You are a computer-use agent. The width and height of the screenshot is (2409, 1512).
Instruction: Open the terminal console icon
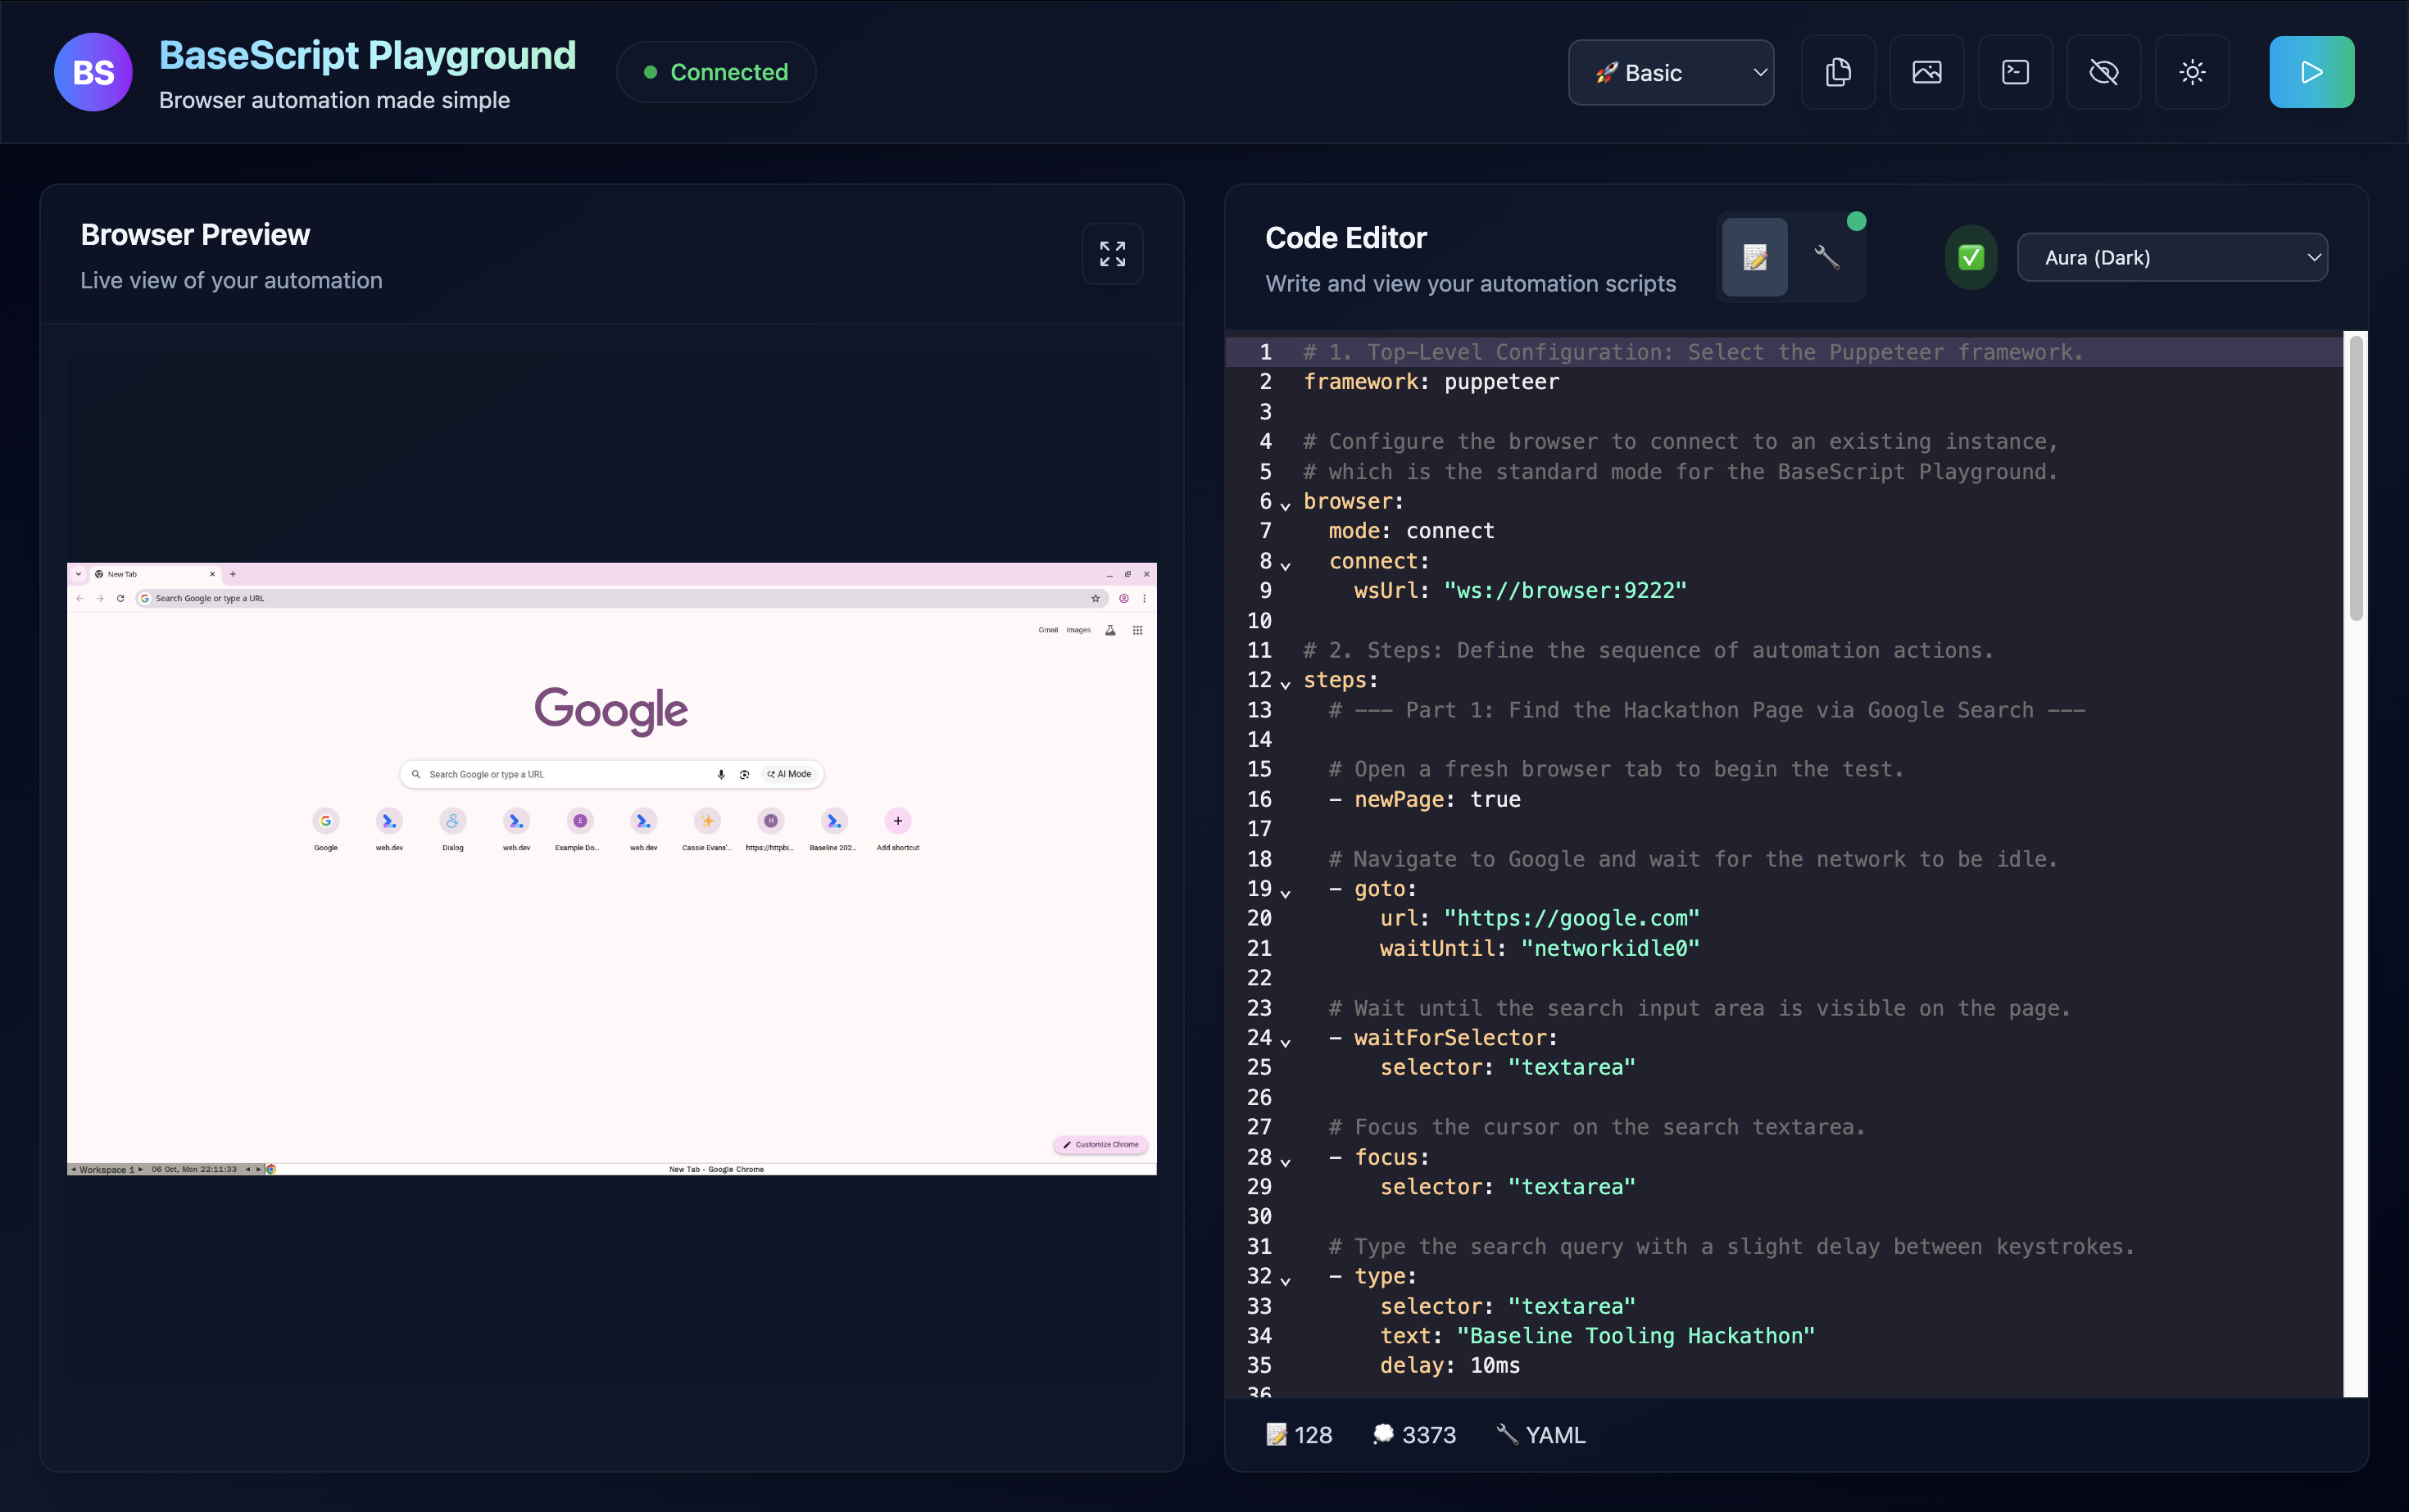pos(2015,72)
